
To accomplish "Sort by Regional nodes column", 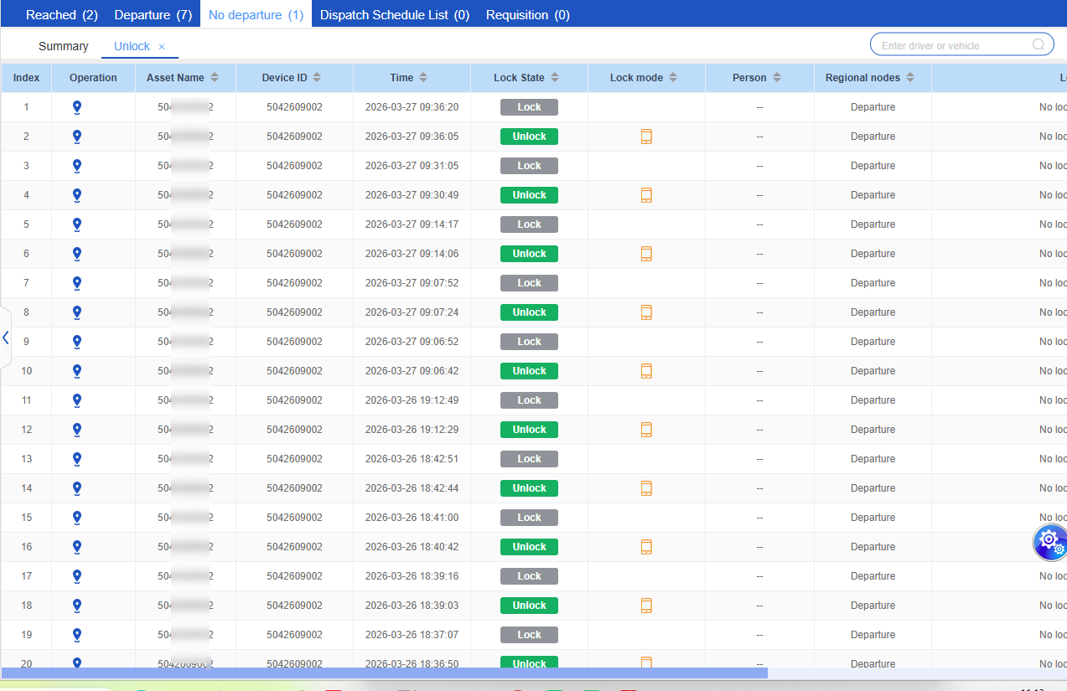I will tap(910, 78).
